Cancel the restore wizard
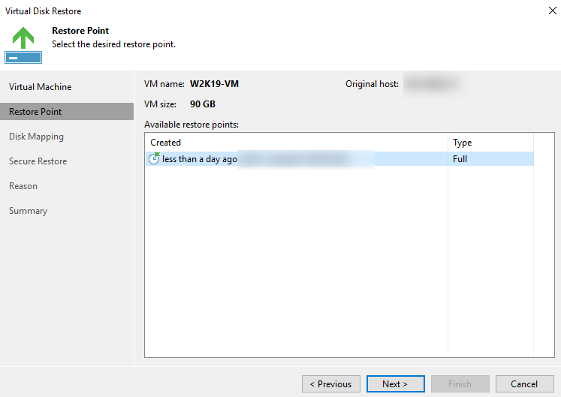The height and width of the screenshot is (397, 561). [524, 383]
